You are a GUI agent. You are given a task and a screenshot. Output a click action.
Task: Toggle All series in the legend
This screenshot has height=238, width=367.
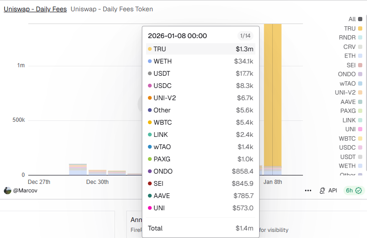pos(352,19)
